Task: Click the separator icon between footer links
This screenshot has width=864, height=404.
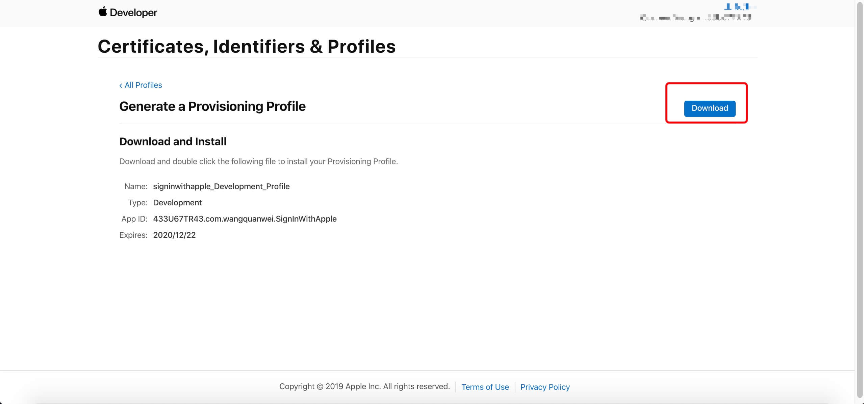Action: coord(515,386)
